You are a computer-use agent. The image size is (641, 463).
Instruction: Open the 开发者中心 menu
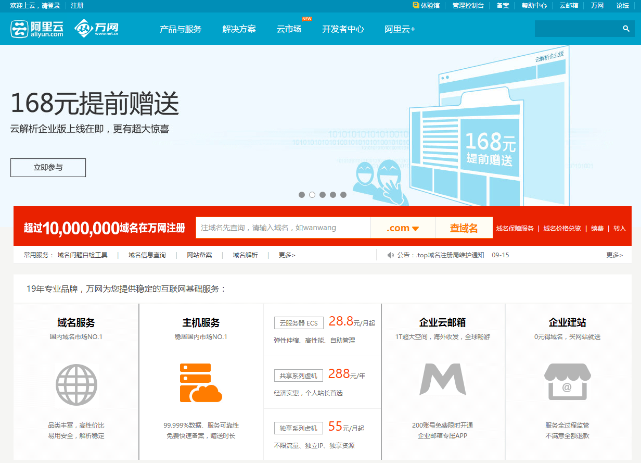343,29
